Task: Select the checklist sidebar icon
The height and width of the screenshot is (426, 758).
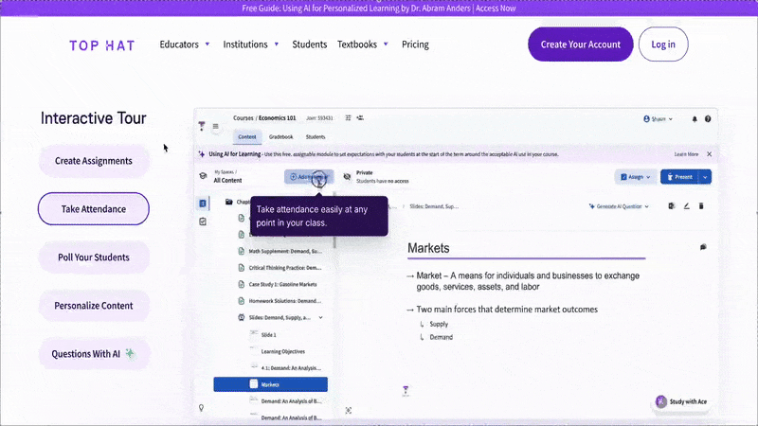Action: pyautogui.click(x=203, y=222)
